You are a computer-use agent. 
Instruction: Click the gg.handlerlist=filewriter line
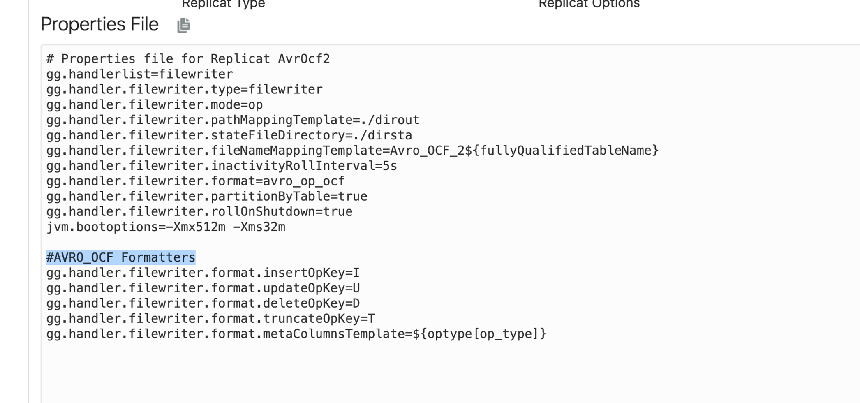pos(139,74)
